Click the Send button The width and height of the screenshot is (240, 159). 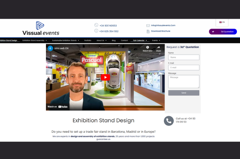pos(184,93)
